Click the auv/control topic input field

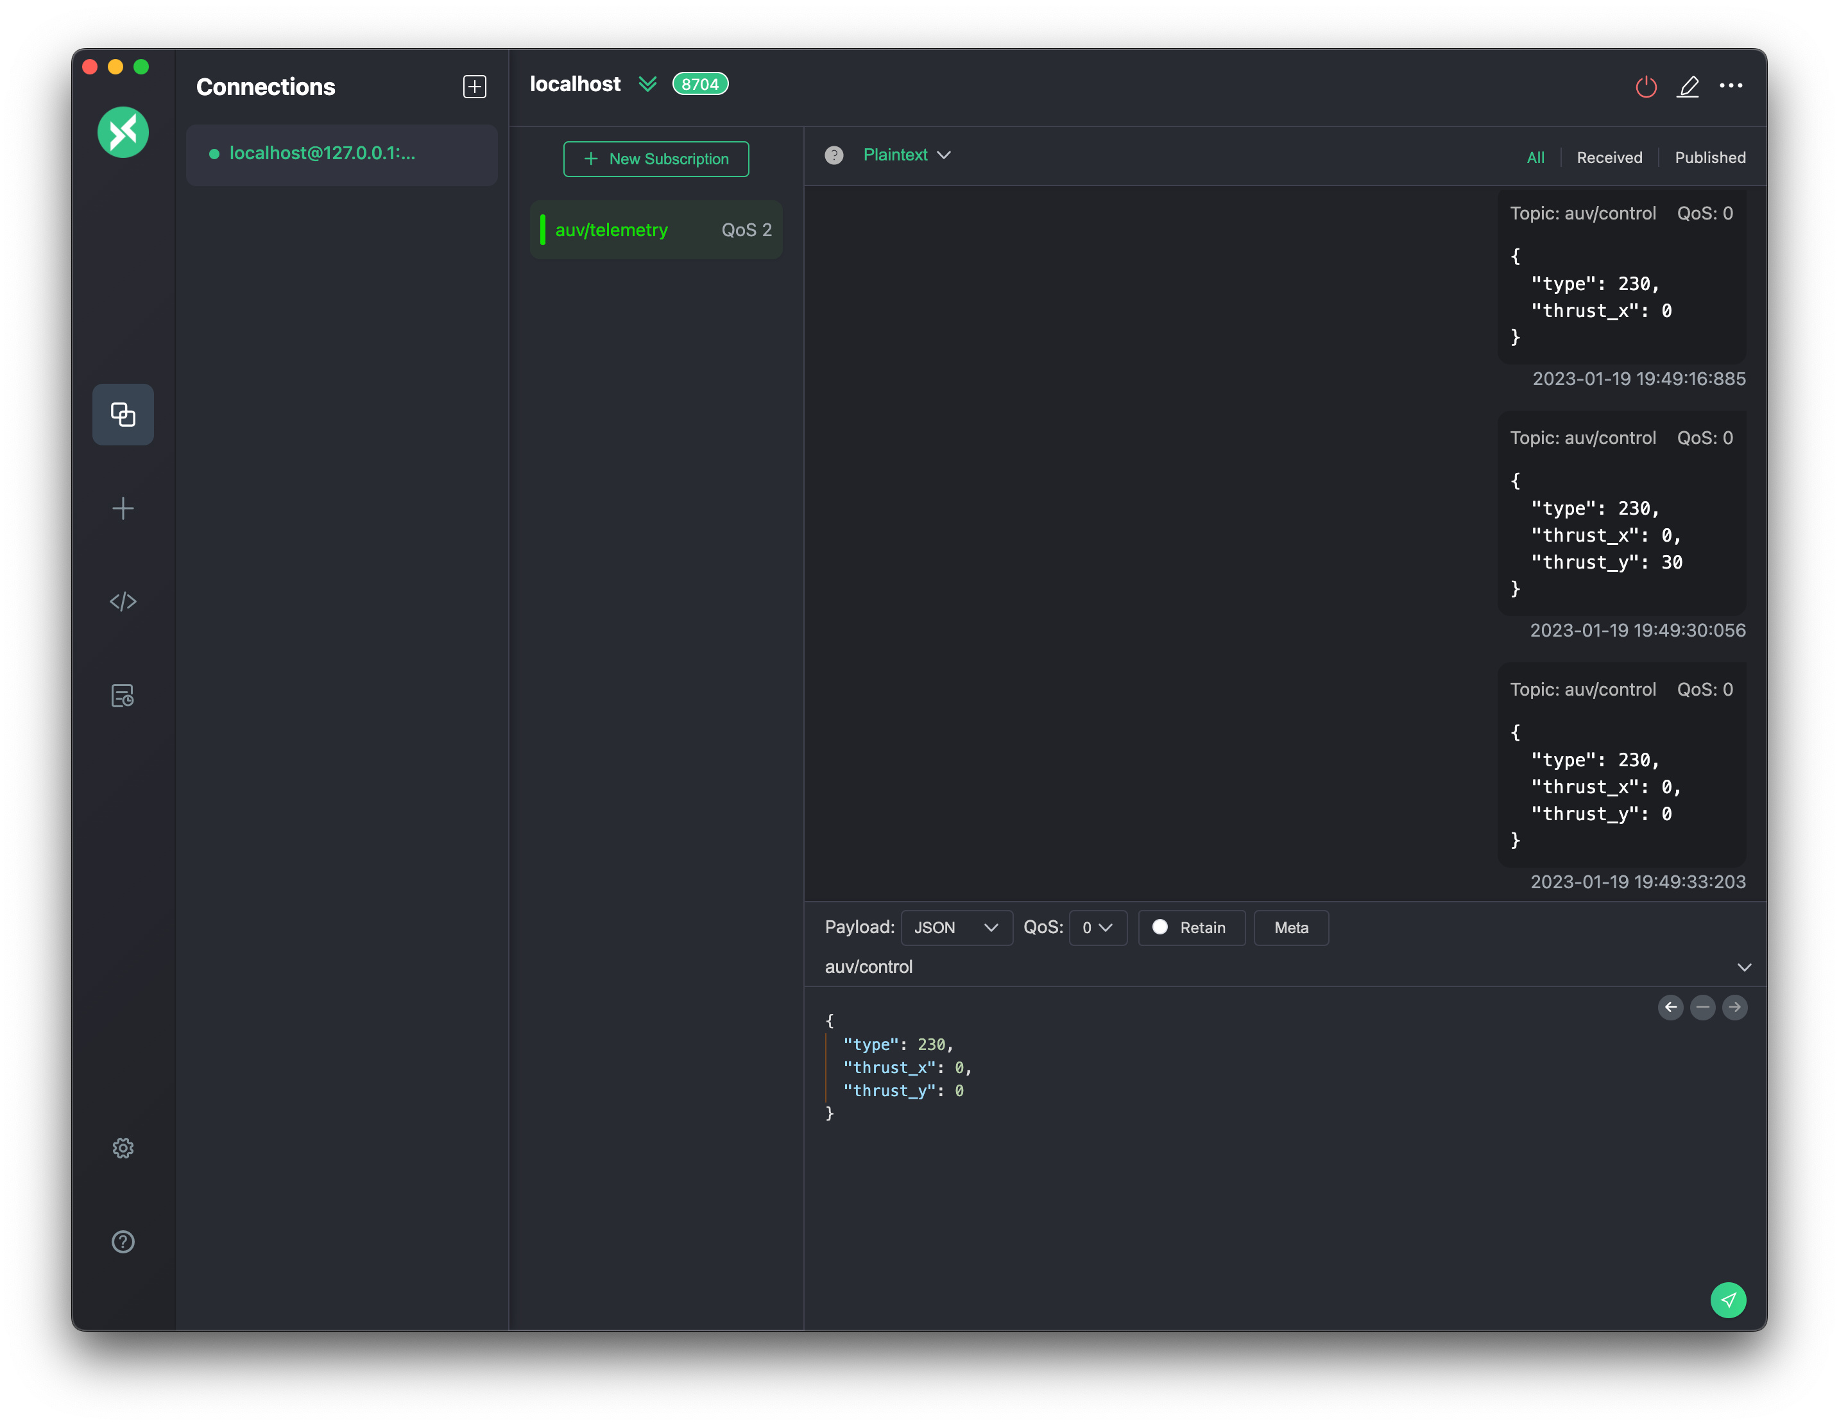(1263, 967)
